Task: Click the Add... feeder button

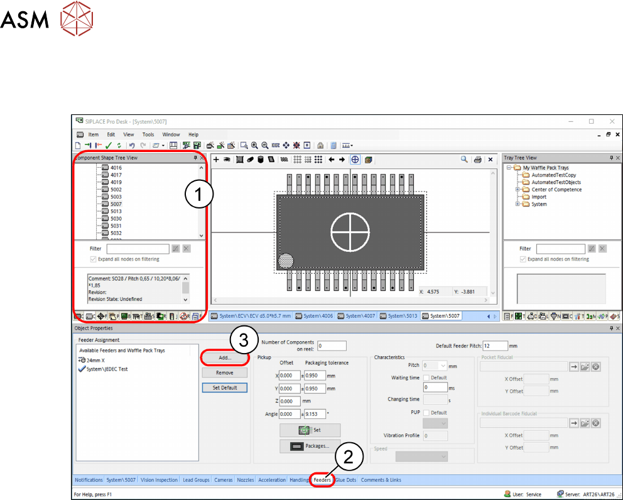Action: point(225,357)
